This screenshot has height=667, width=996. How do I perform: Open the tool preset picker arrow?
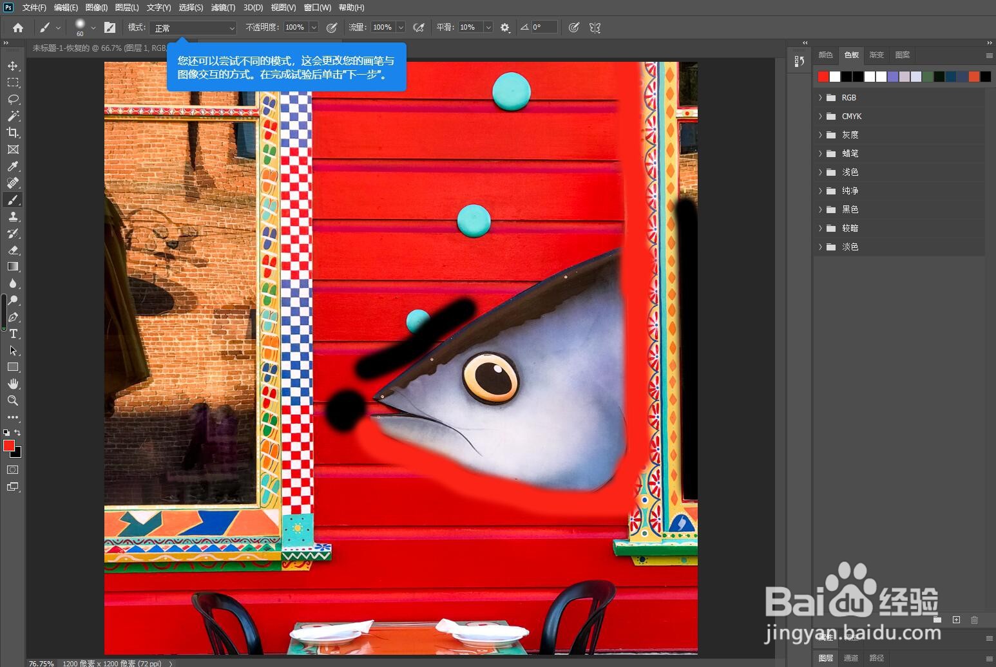tap(59, 28)
